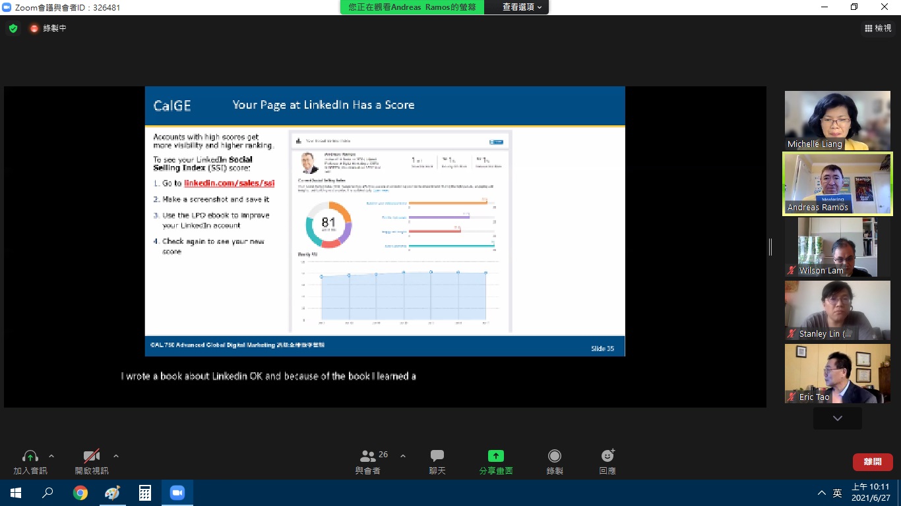The height and width of the screenshot is (506, 901).
Task: Open the Chat panel
Action: coord(437,457)
